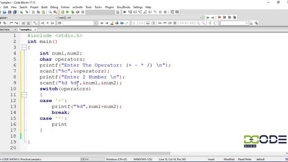Open the Edit menu

(6, 7)
